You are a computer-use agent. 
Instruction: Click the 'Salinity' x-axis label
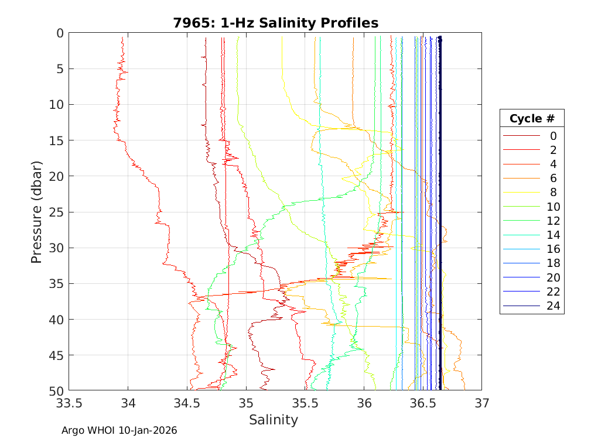[274, 420]
